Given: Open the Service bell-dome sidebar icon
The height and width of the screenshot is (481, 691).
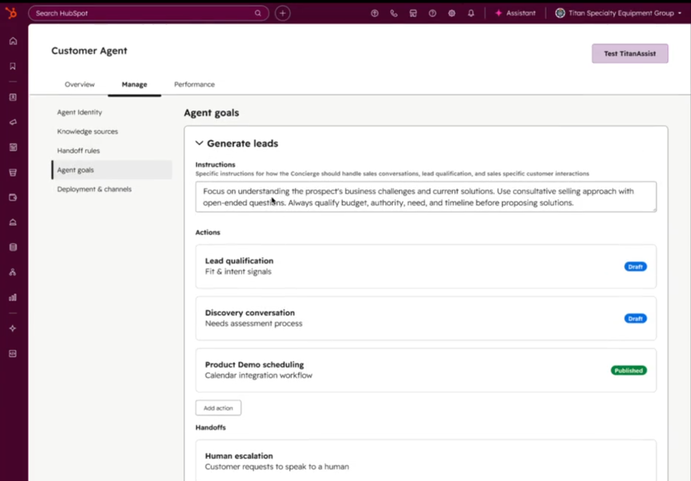Looking at the screenshot, I should (x=13, y=222).
